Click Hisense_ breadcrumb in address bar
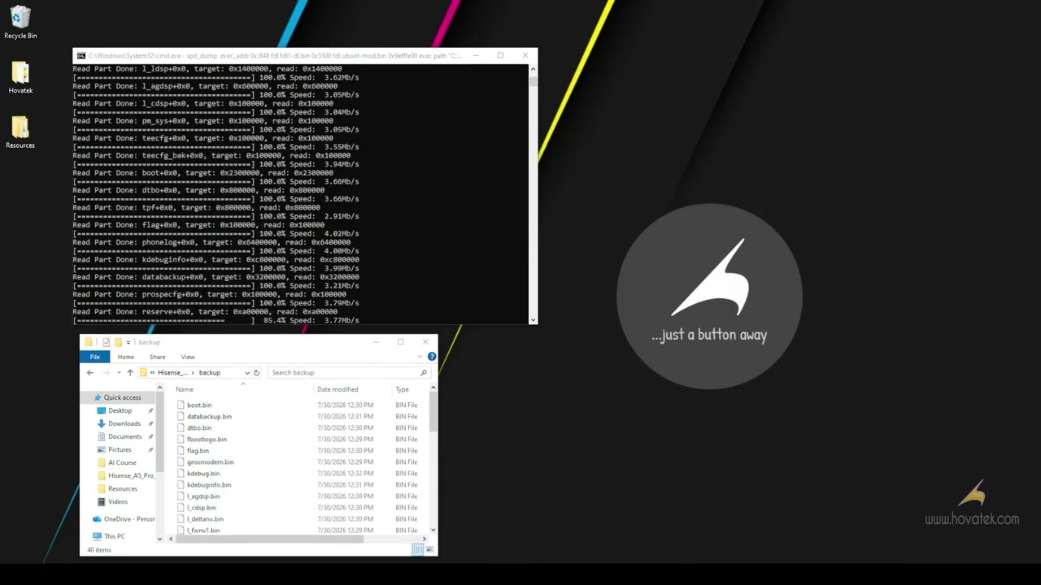 pyautogui.click(x=172, y=373)
